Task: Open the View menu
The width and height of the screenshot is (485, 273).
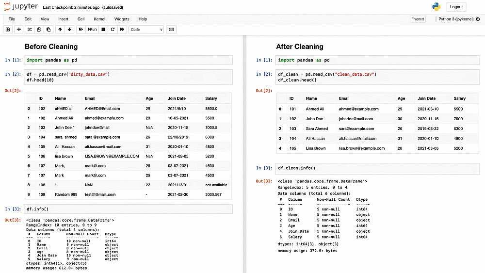Action: [x=45, y=19]
